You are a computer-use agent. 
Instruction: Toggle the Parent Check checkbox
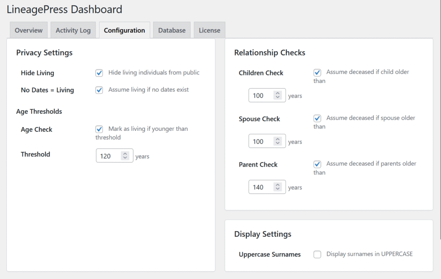click(x=317, y=164)
